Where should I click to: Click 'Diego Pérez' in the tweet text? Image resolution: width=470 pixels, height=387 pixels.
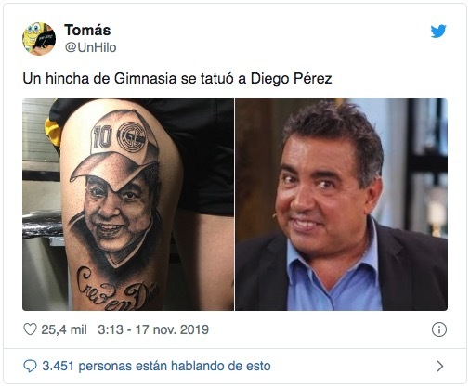pos(291,79)
